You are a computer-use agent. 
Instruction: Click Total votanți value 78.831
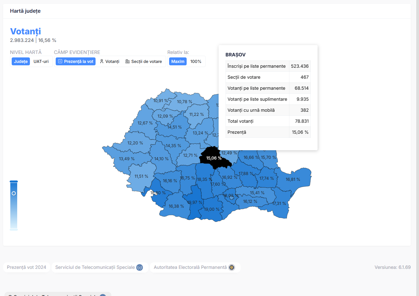coord(301,121)
